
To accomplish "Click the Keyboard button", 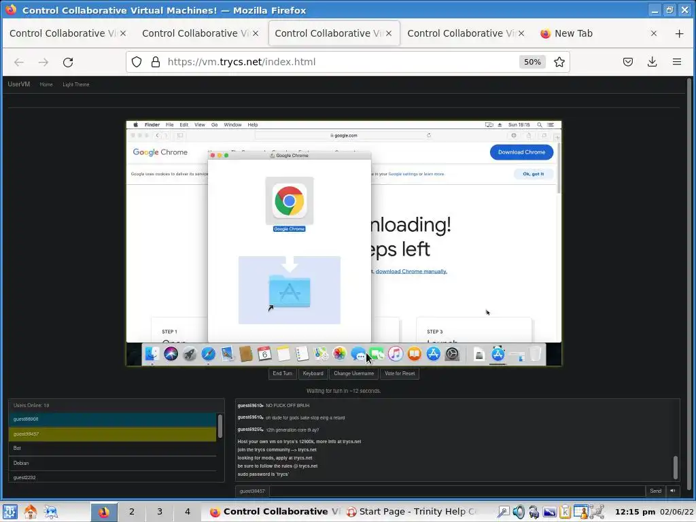I will click(313, 373).
